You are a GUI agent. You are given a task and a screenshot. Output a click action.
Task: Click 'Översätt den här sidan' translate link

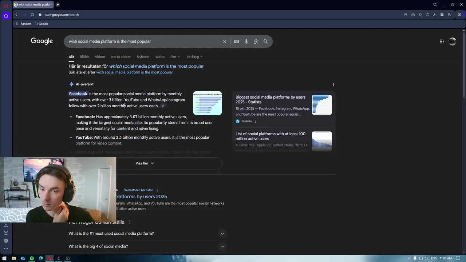click(x=138, y=190)
